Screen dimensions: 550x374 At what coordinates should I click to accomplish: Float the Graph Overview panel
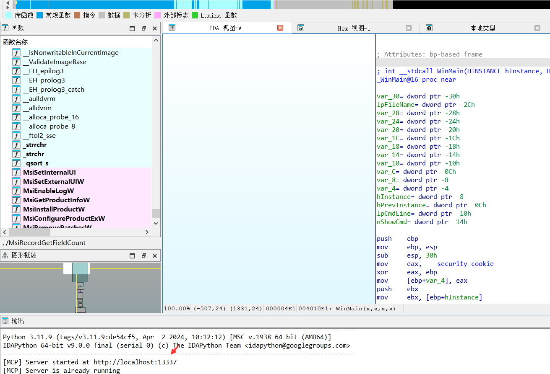pos(143,256)
